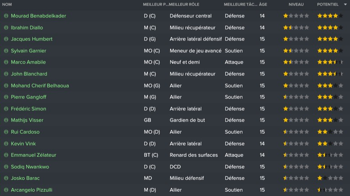Click info icon beside Rui Cardoso
This screenshot has height=196, width=350.
click(6, 132)
